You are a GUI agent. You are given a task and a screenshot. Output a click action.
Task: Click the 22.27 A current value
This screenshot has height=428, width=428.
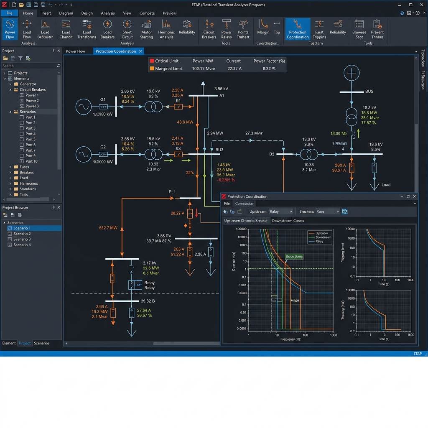[x=234, y=69]
